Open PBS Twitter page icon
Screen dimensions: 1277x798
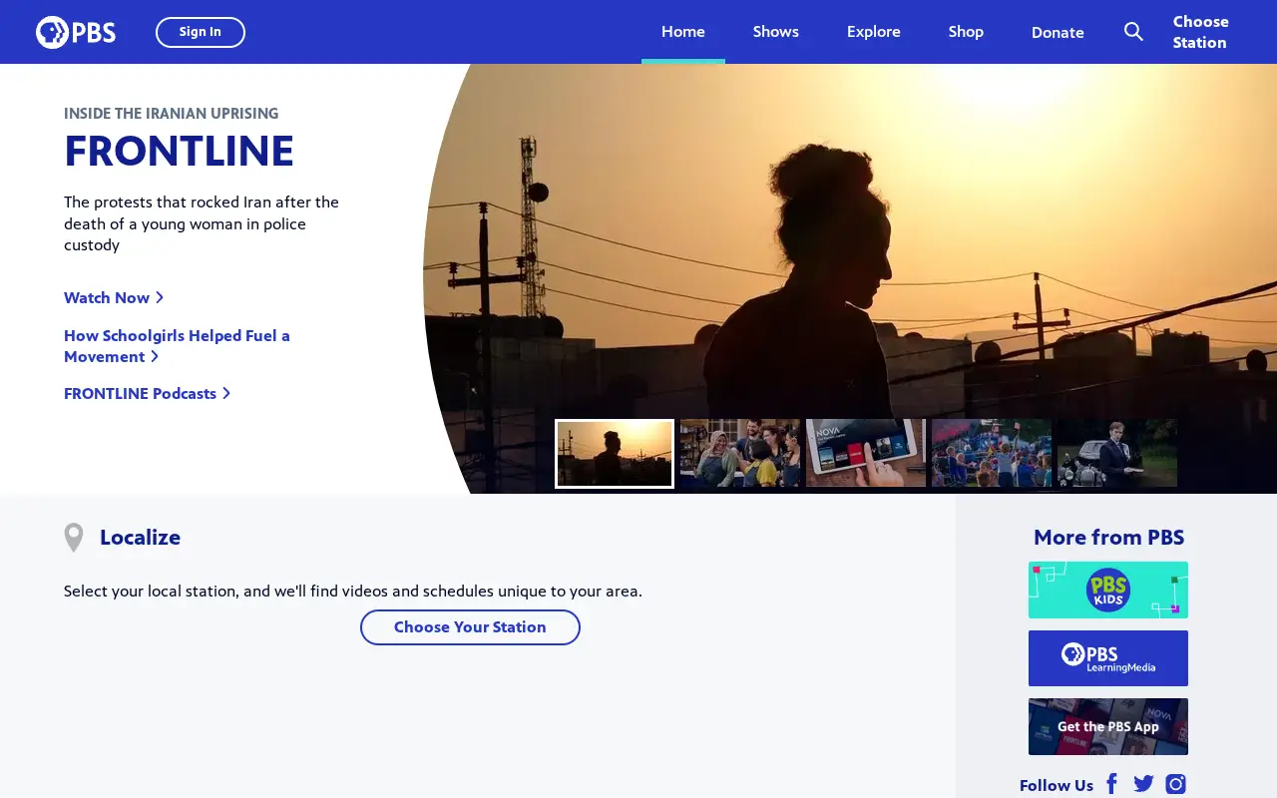(x=1143, y=784)
